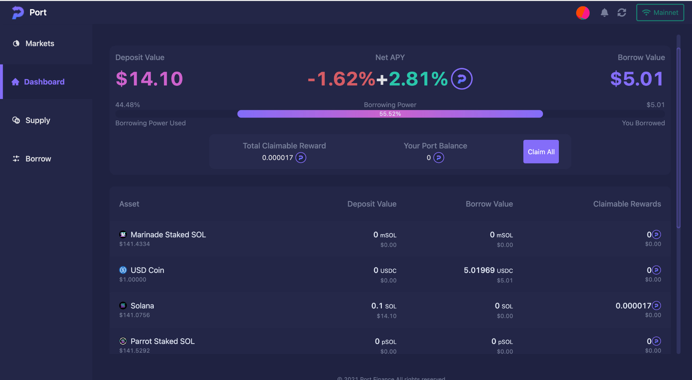The image size is (692, 380).
Task: Open the wallet avatar circle
Action: pyautogui.click(x=583, y=13)
